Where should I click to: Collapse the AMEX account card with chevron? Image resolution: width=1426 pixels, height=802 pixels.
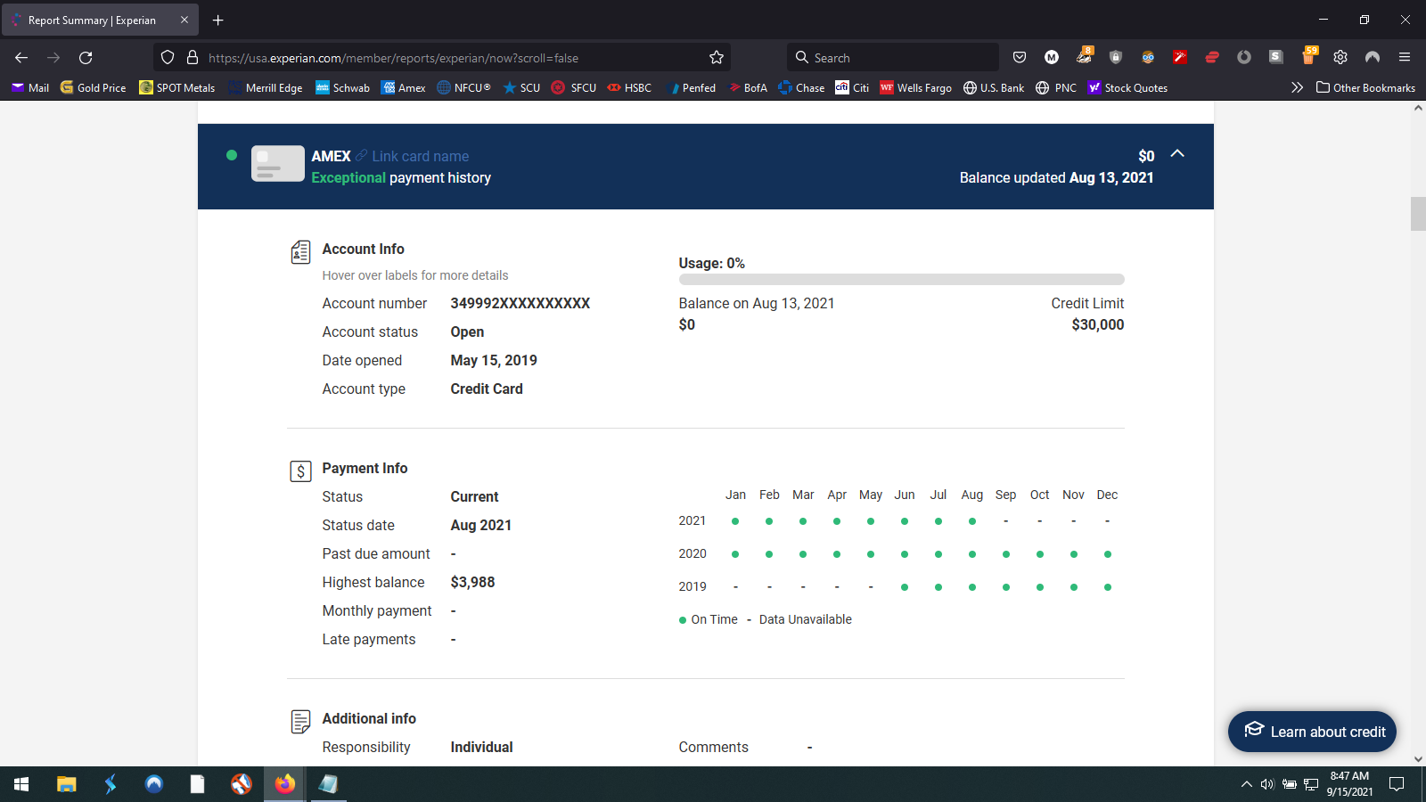[x=1177, y=153]
